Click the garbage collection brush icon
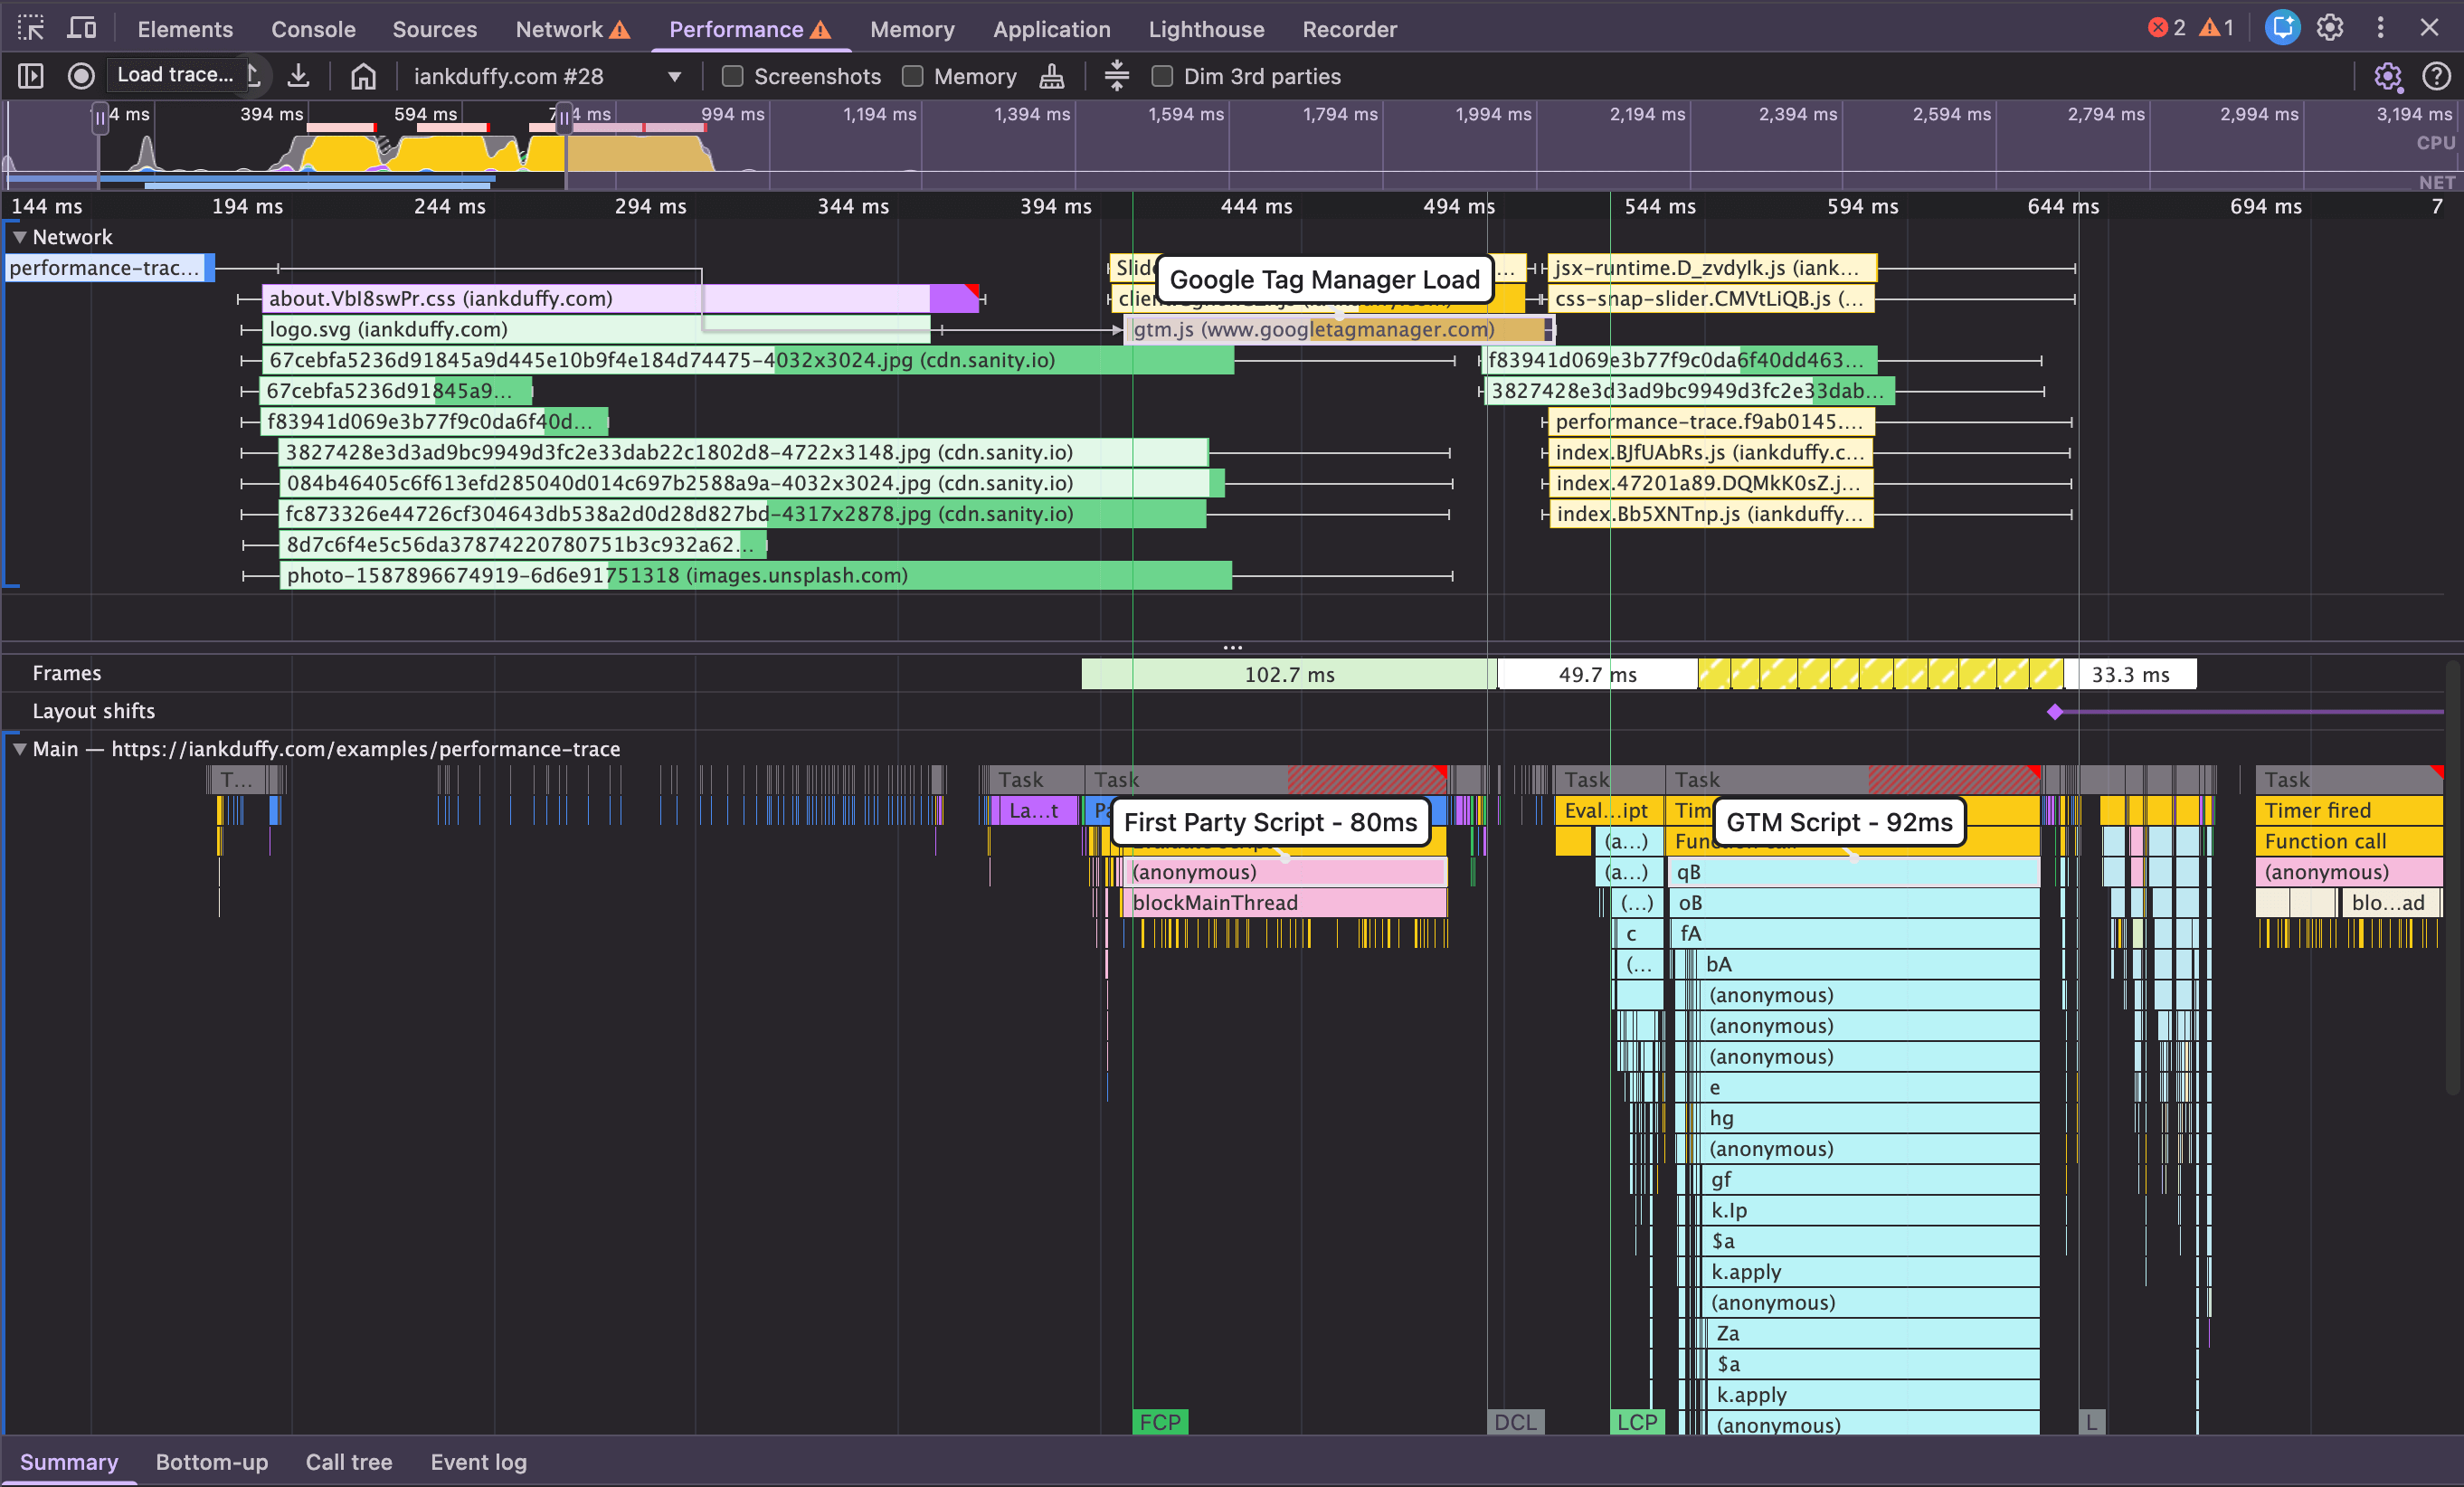This screenshot has height=1487, width=2464. click(x=1051, y=76)
